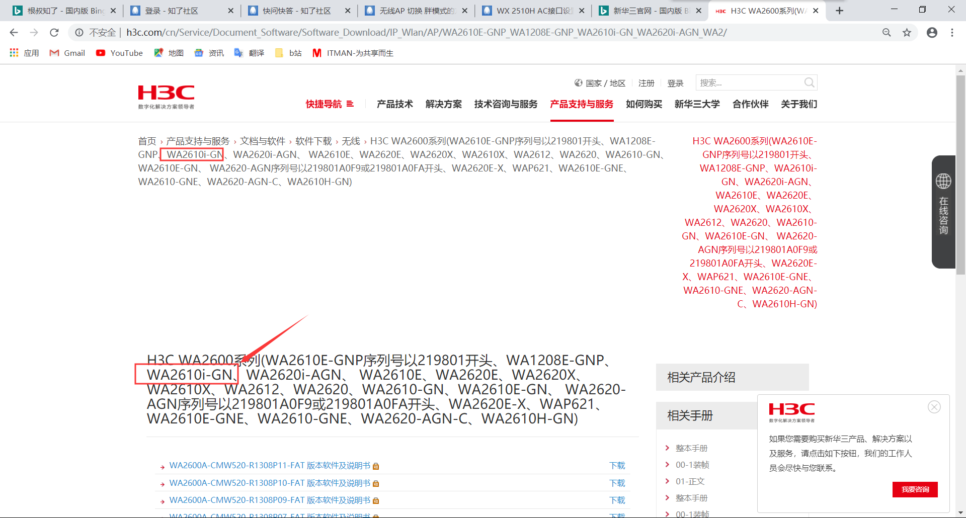Open the 01-正文 manual link
966x518 pixels.
(x=690, y=481)
